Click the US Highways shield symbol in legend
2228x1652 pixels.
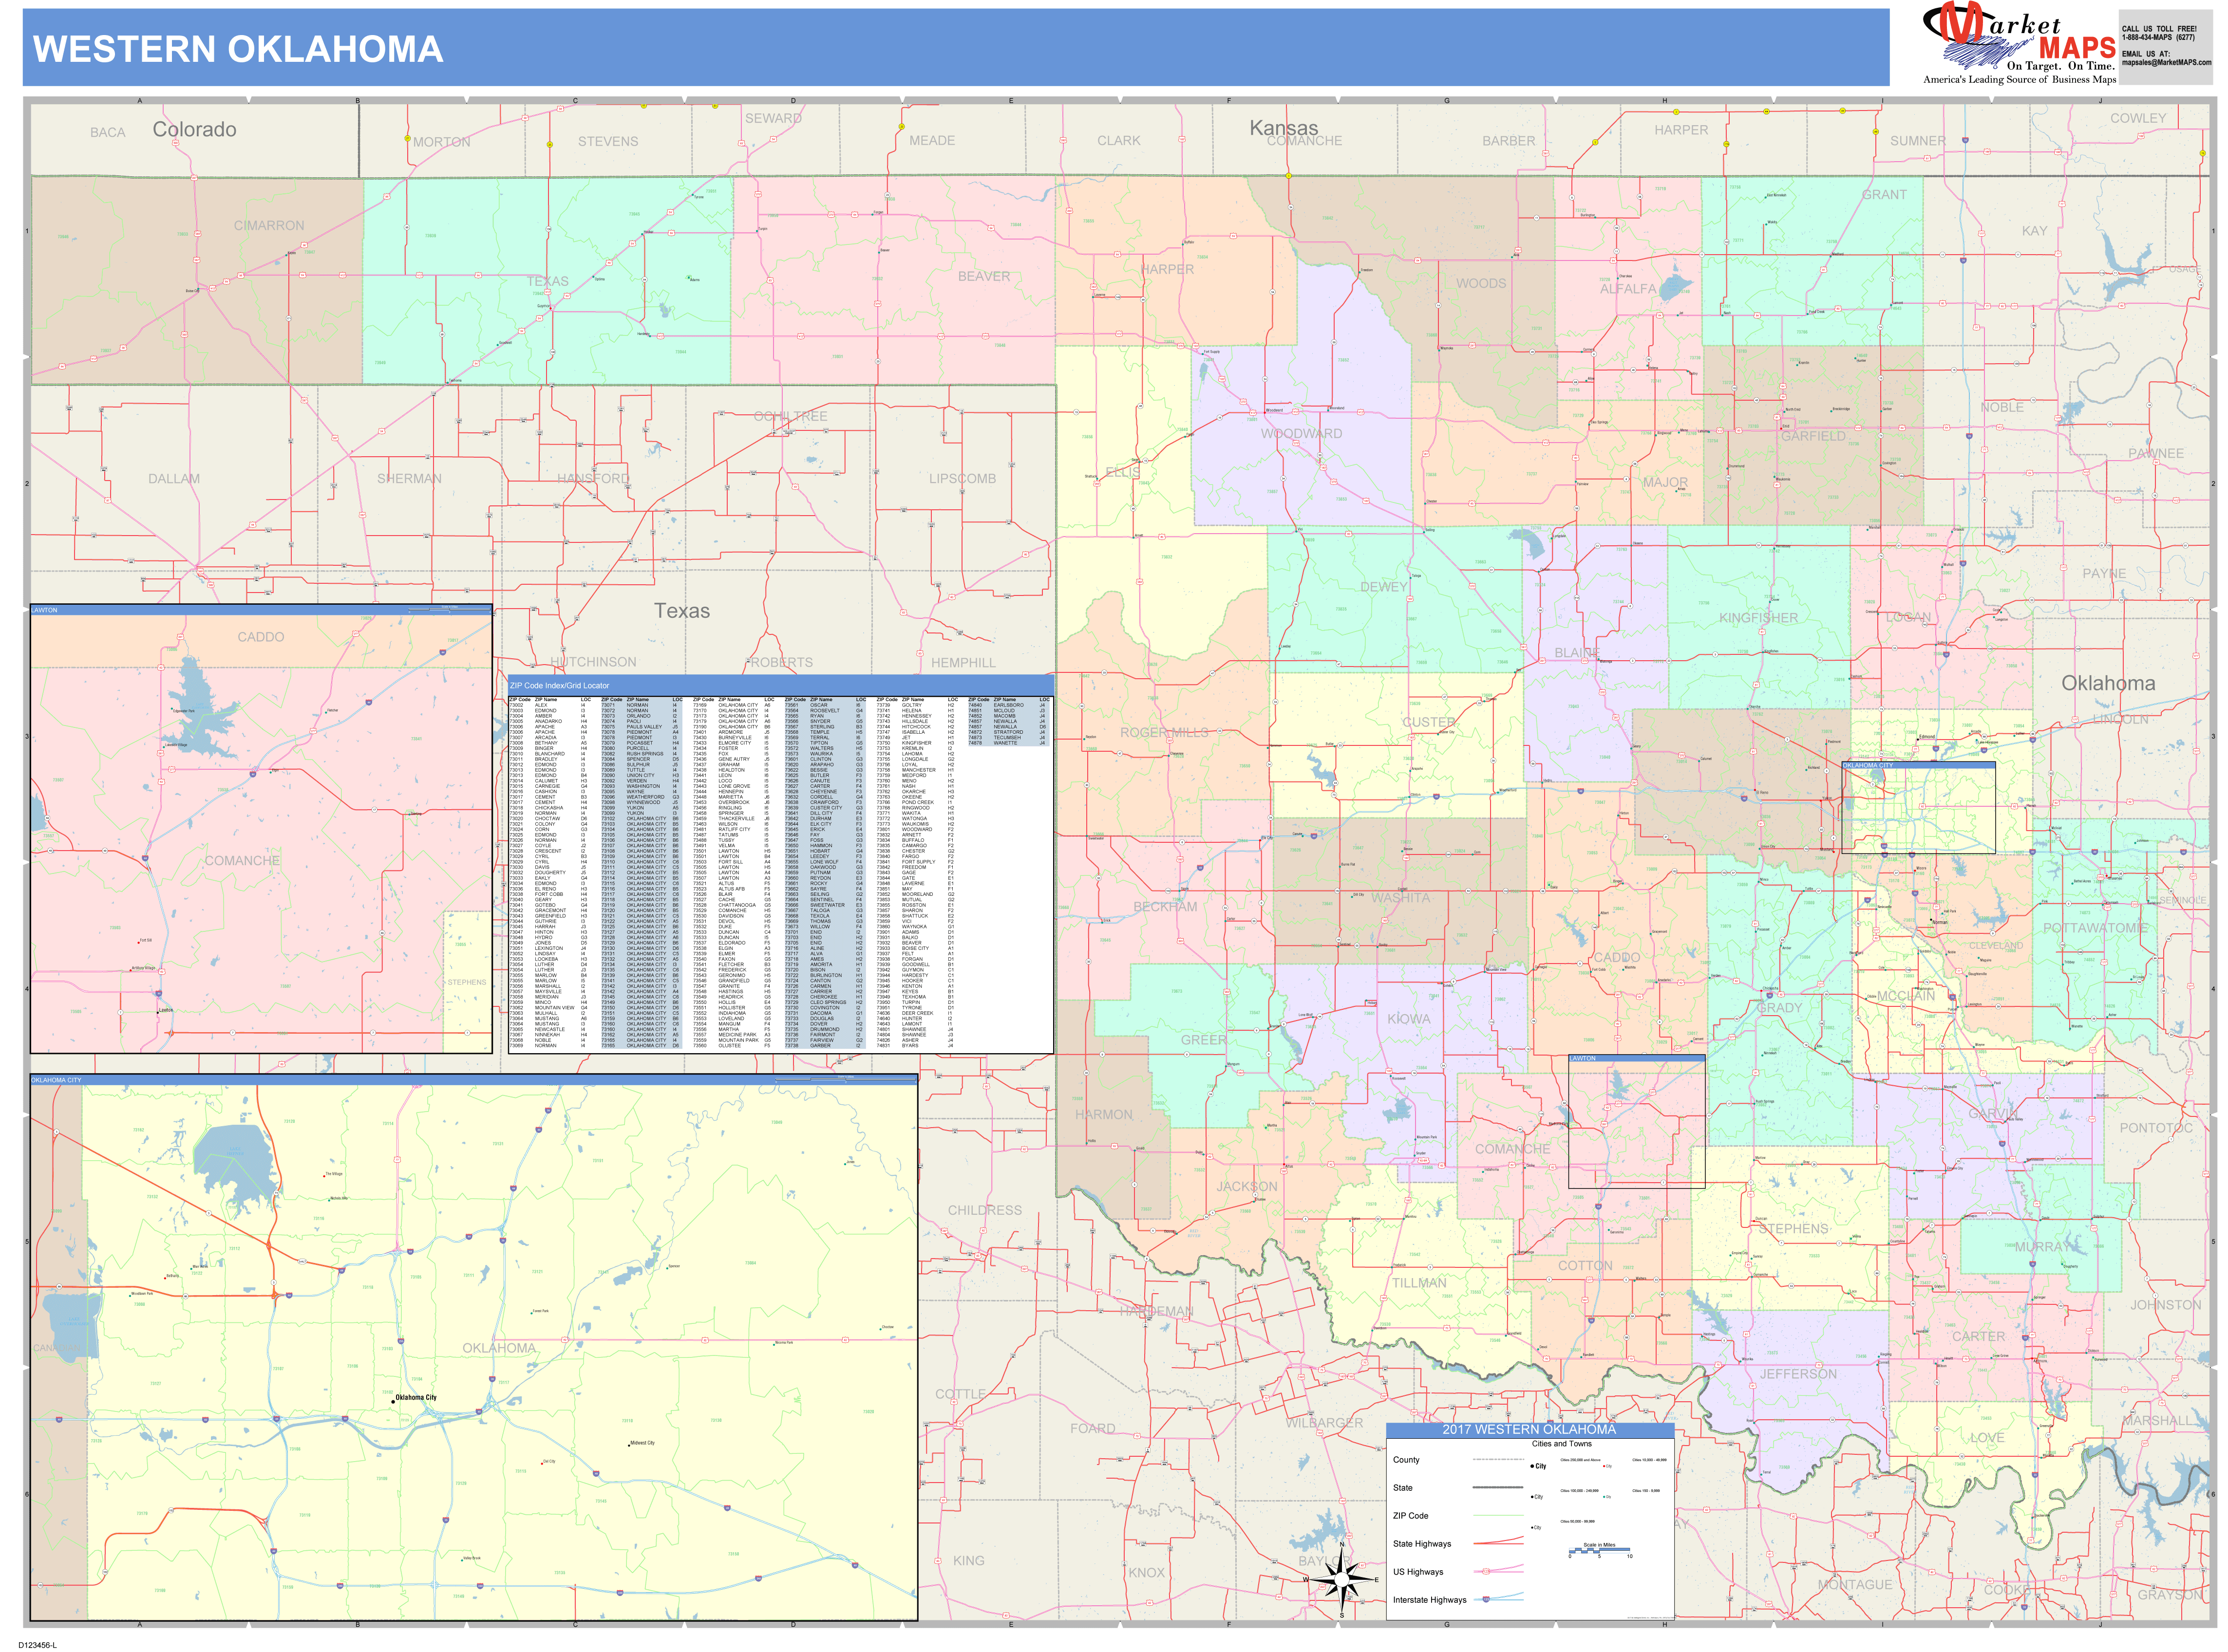tap(1486, 1572)
